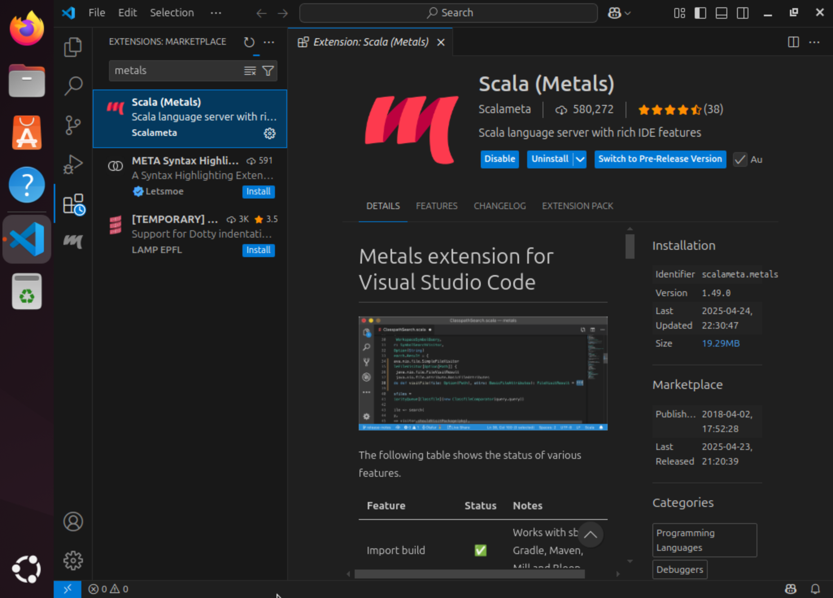Toggle the bottom panel

pos(722,13)
